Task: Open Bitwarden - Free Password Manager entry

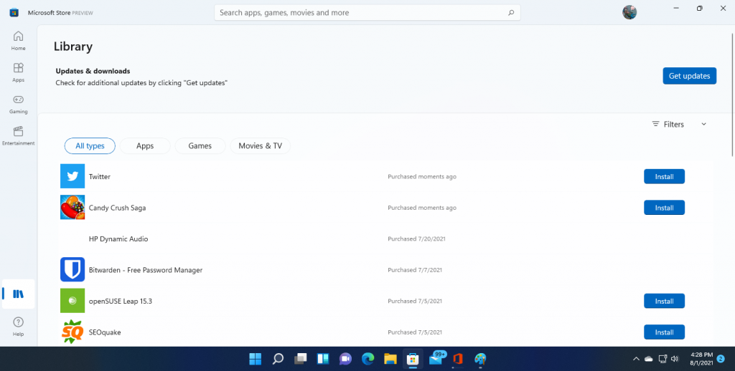Action: click(x=386, y=269)
